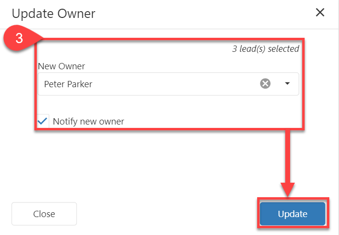The height and width of the screenshot is (235, 339).
Task: Click the blue Update button
Action: 293,214
